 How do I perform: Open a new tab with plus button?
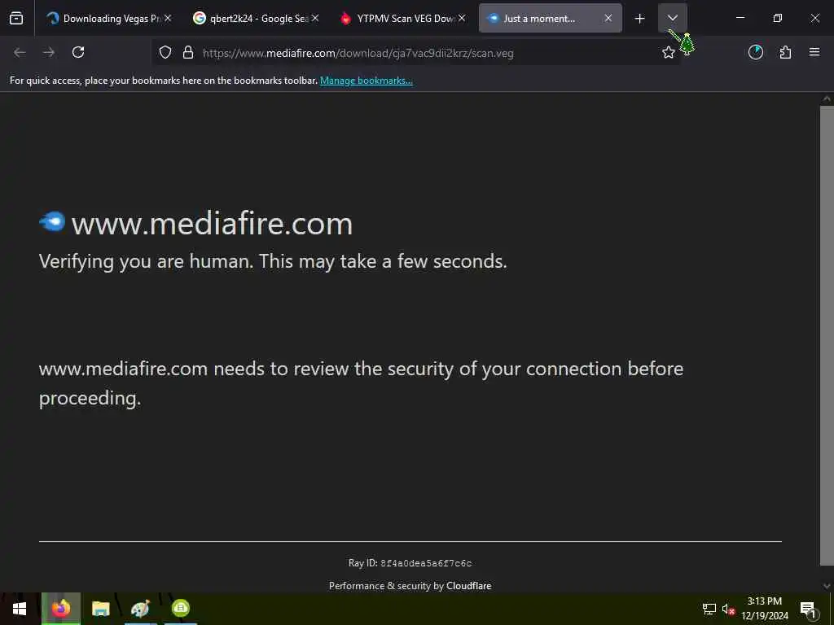click(x=640, y=19)
